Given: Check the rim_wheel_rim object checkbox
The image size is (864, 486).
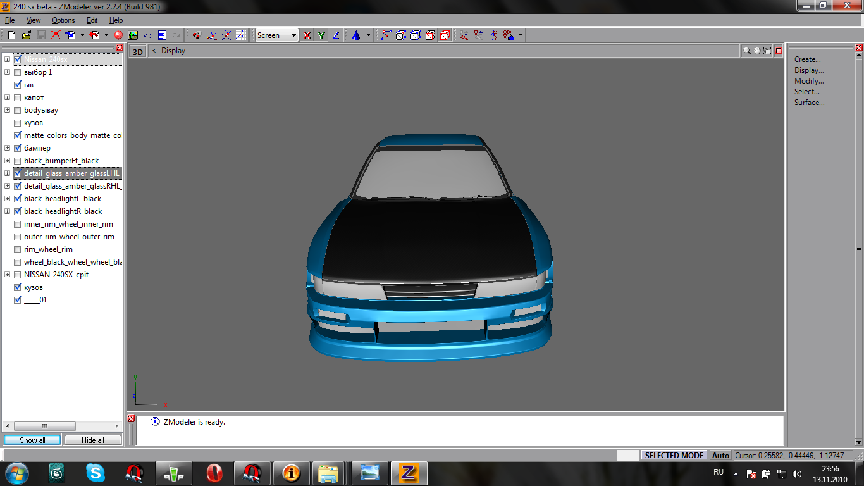Looking at the screenshot, I should pyautogui.click(x=18, y=249).
